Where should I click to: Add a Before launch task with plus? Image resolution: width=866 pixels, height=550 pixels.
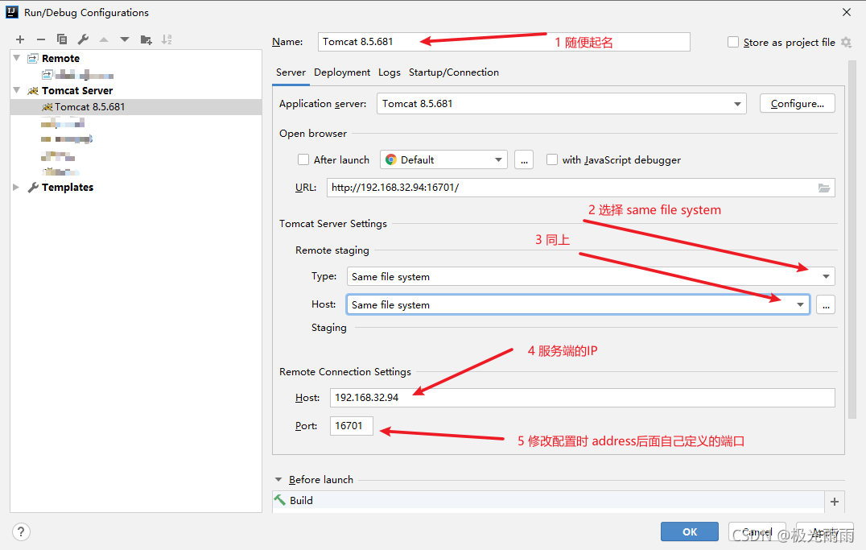pos(835,502)
